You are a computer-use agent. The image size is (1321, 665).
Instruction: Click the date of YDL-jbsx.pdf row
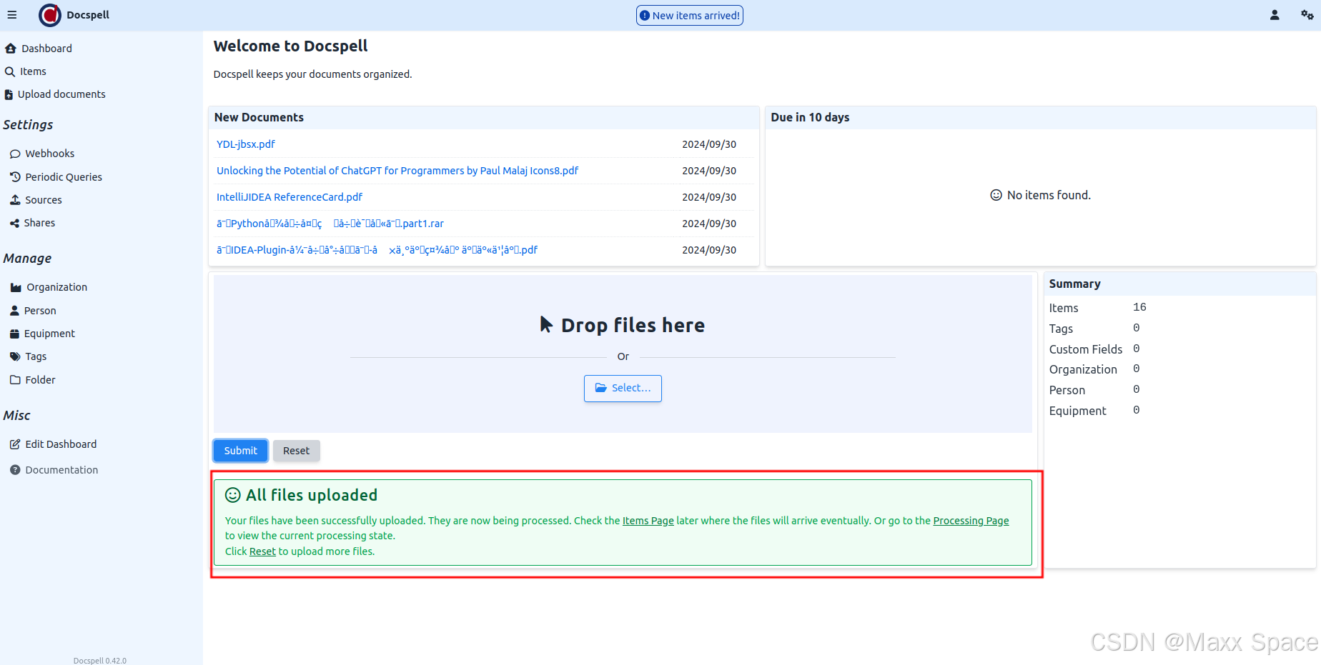[x=709, y=144]
